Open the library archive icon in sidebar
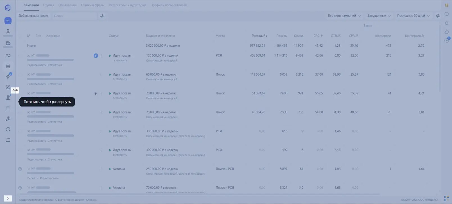This screenshot has width=452, height=204. tap(8, 108)
